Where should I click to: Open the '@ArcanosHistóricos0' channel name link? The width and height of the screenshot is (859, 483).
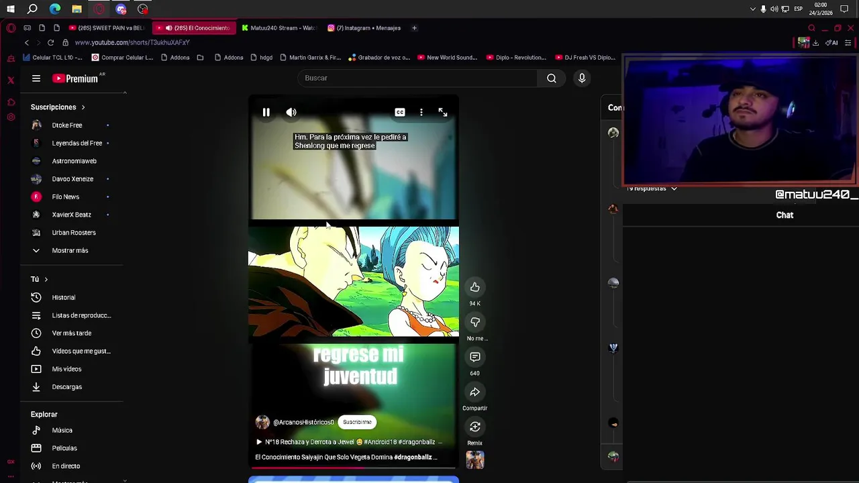303,422
